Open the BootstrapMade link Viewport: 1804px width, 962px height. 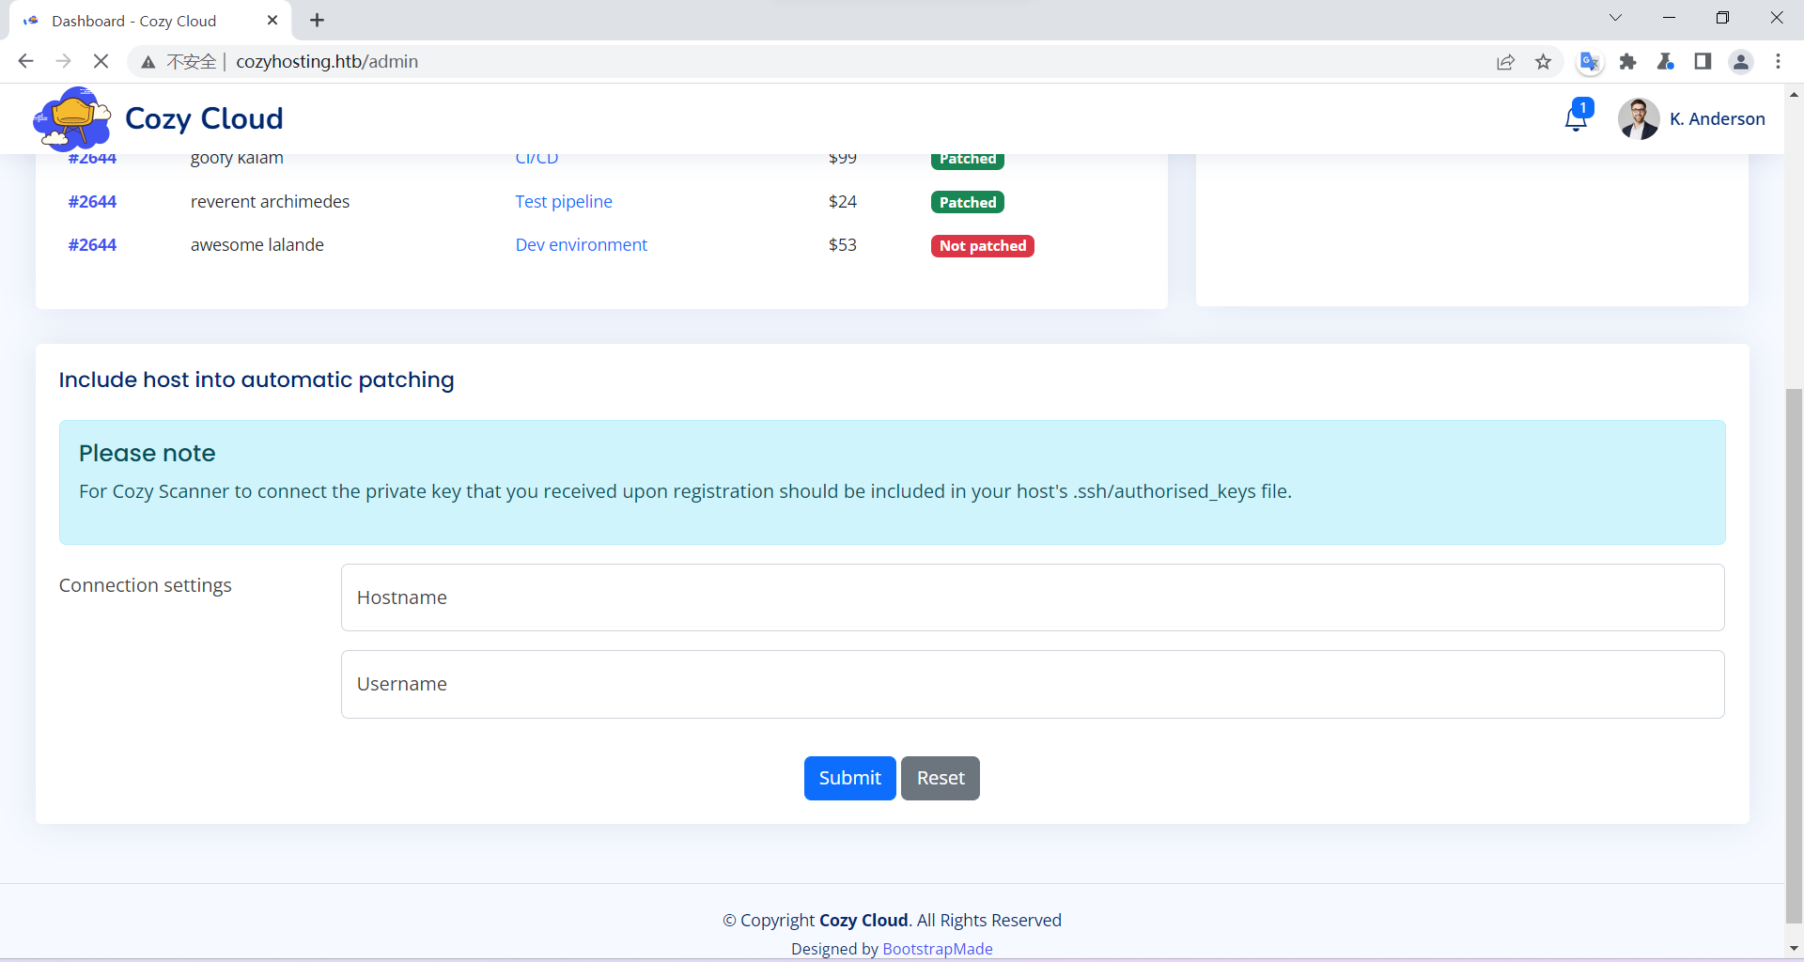(937, 949)
